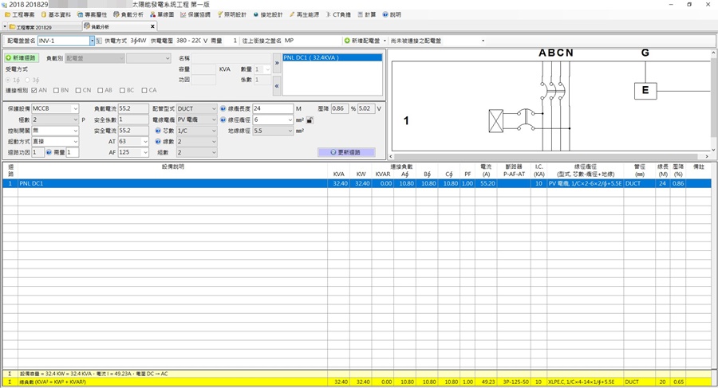718x388 pixels.
Task: Open the 單線圖 menu
Action: pos(162,14)
